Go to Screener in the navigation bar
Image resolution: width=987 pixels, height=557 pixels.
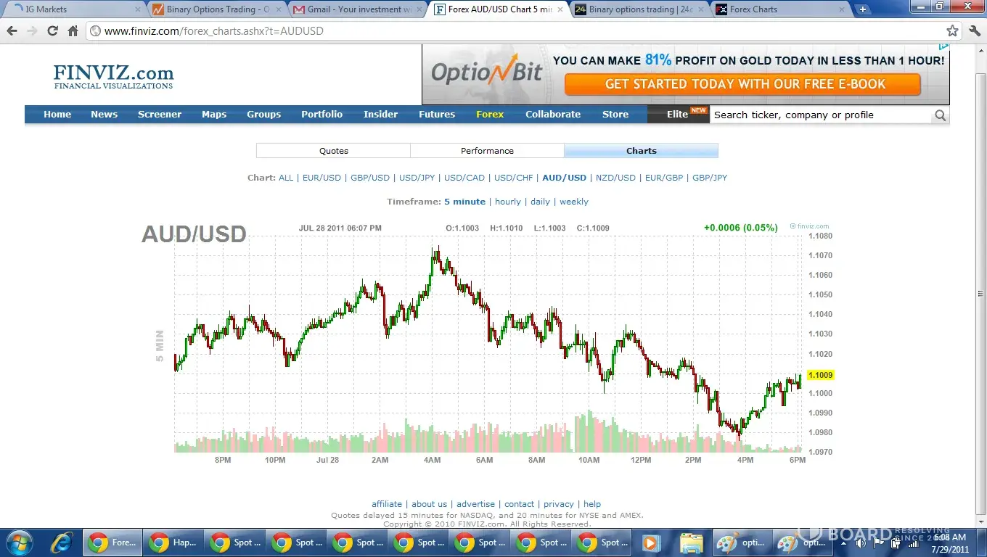160,114
